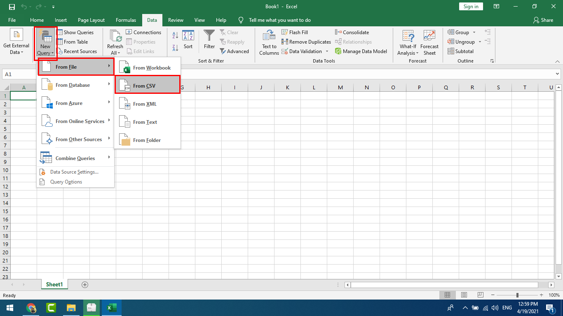This screenshot has height=316, width=563.
Task: Click Data Source Settings option
Action: [x=74, y=172]
